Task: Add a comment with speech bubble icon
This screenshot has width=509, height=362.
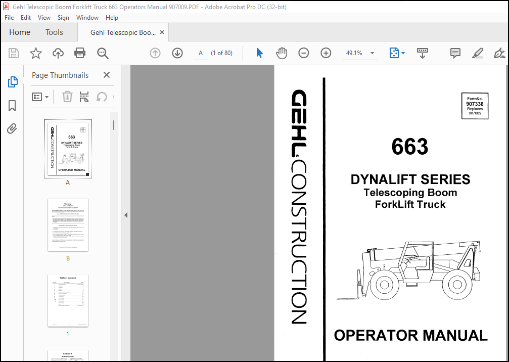Action: 455,53
